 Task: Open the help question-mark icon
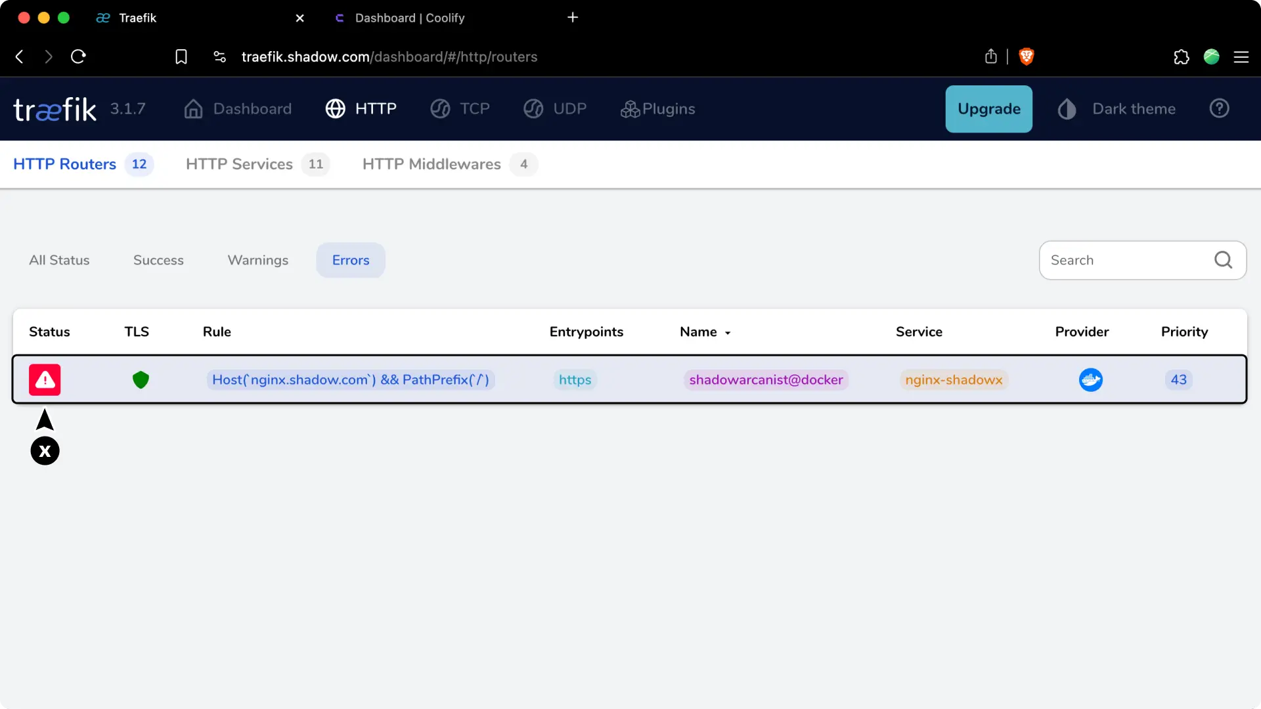click(x=1219, y=108)
